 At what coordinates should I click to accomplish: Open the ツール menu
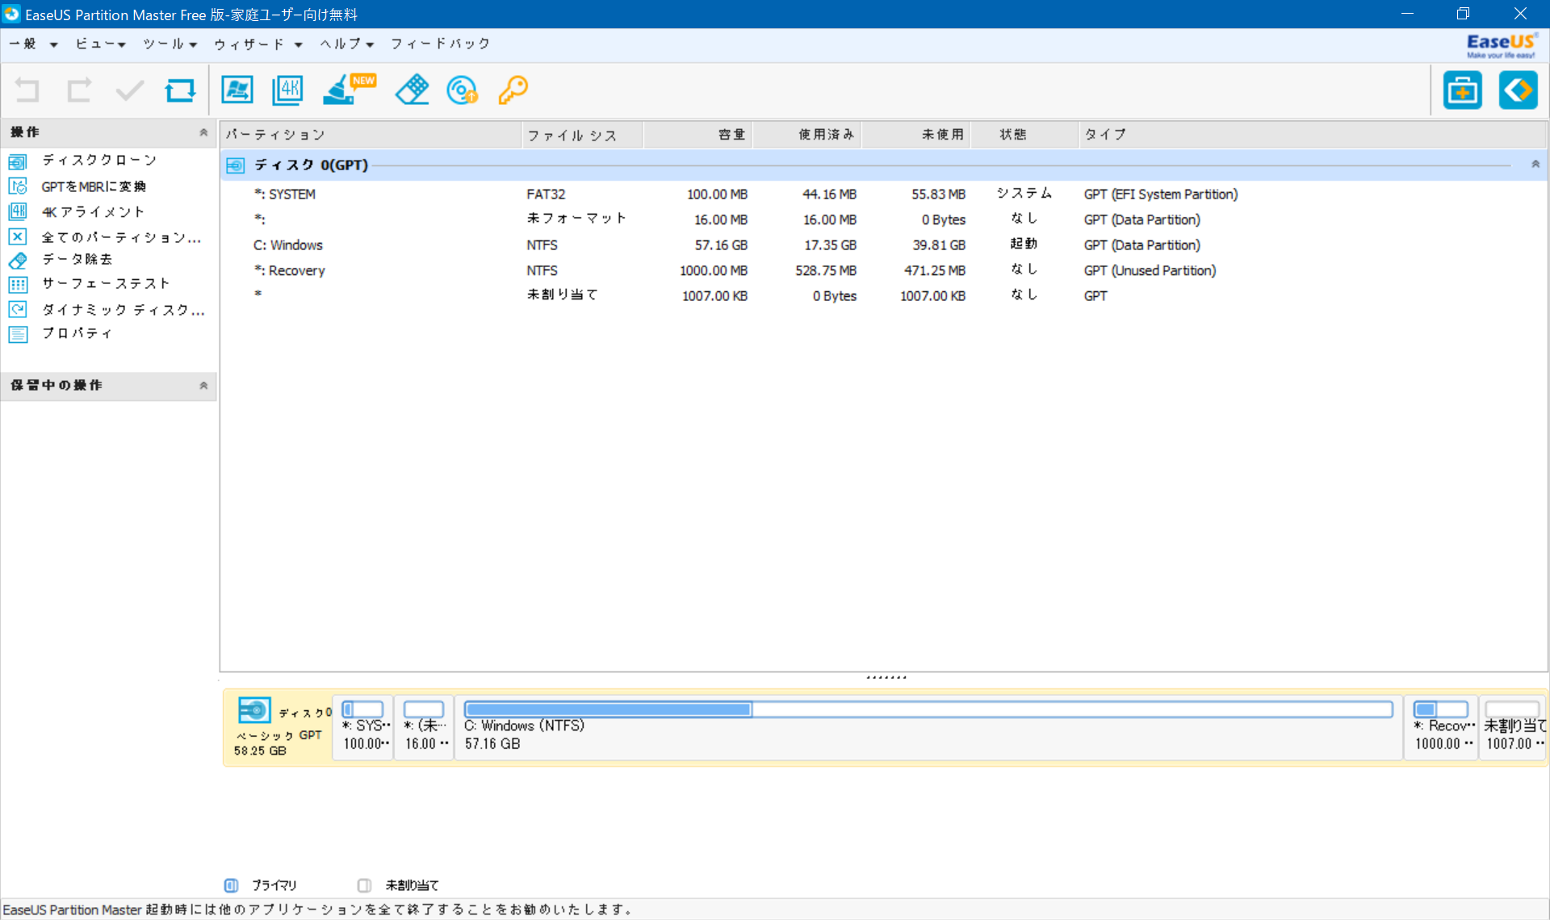click(x=170, y=44)
